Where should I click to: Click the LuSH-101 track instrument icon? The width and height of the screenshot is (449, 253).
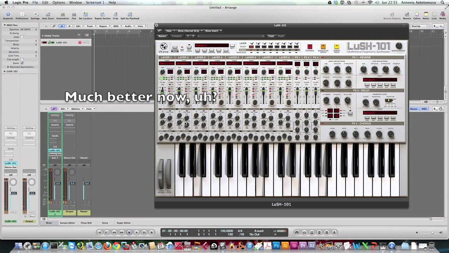pyautogui.click(x=51, y=43)
